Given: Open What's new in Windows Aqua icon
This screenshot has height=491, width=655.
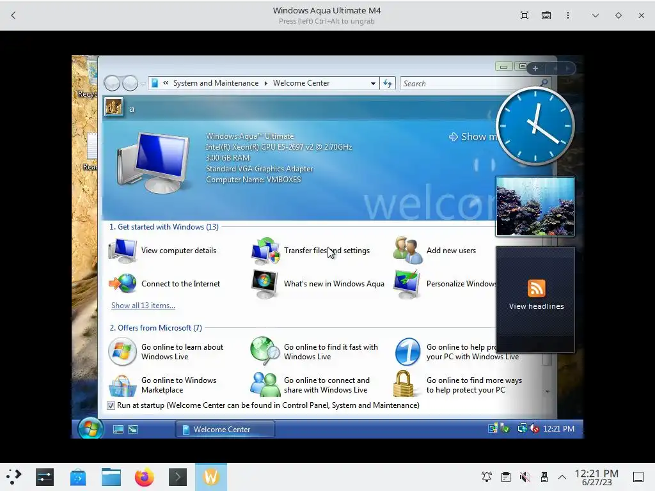Looking at the screenshot, I should coord(265,284).
